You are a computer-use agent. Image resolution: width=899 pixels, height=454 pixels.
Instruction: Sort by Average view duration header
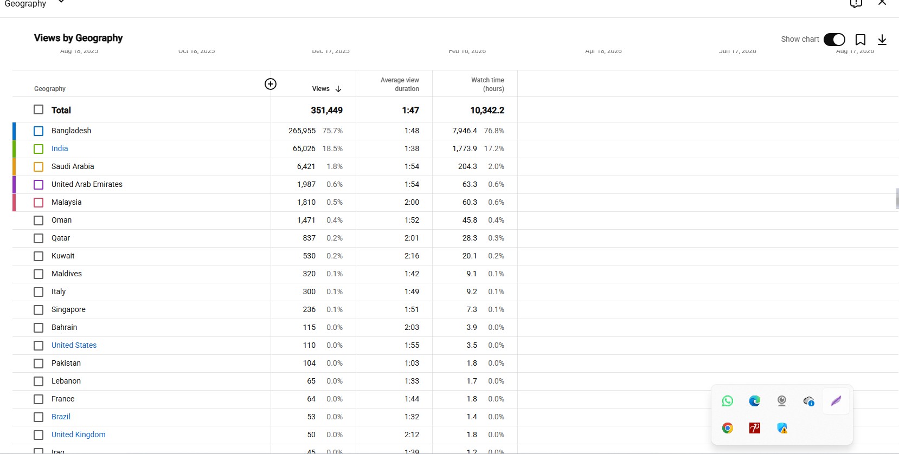pyautogui.click(x=400, y=85)
